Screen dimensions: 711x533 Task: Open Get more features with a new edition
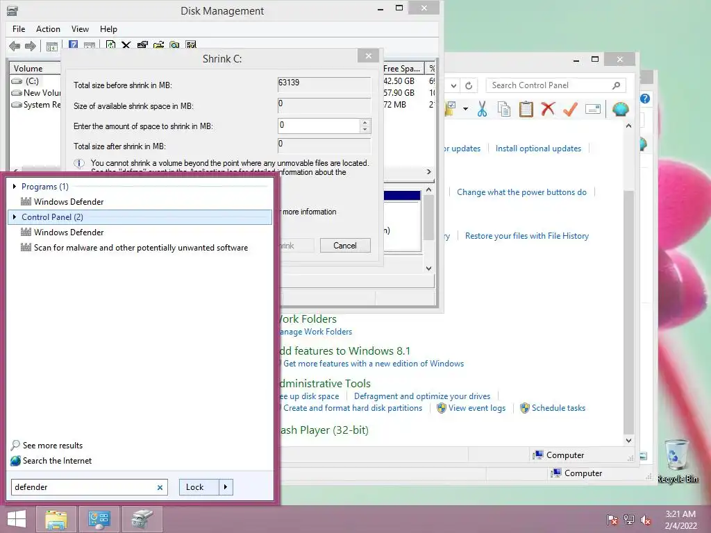373,364
